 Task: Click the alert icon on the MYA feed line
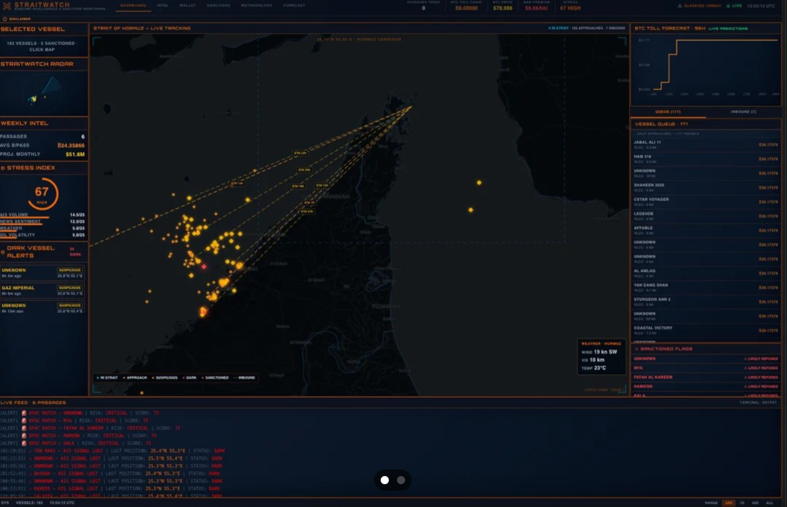tap(24, 421)
